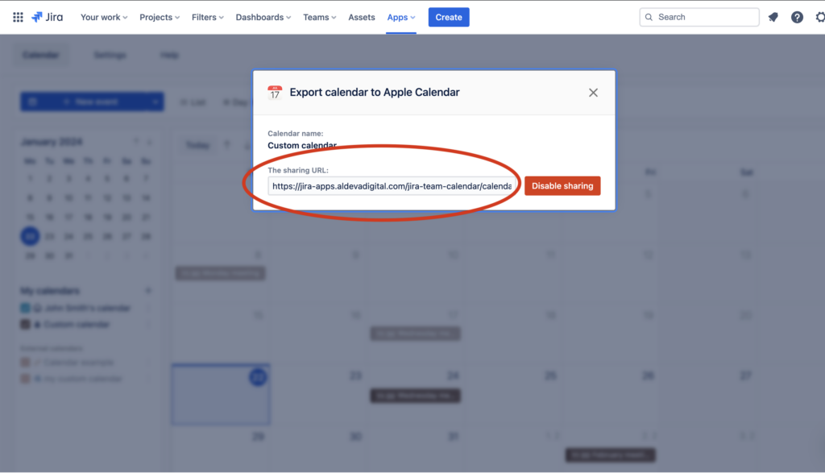The image size is (825, 473).
Task: Click the Search box in header
Action: click(699, 17)
